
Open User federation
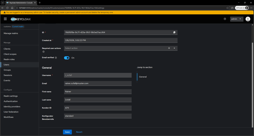coord(11,112)
